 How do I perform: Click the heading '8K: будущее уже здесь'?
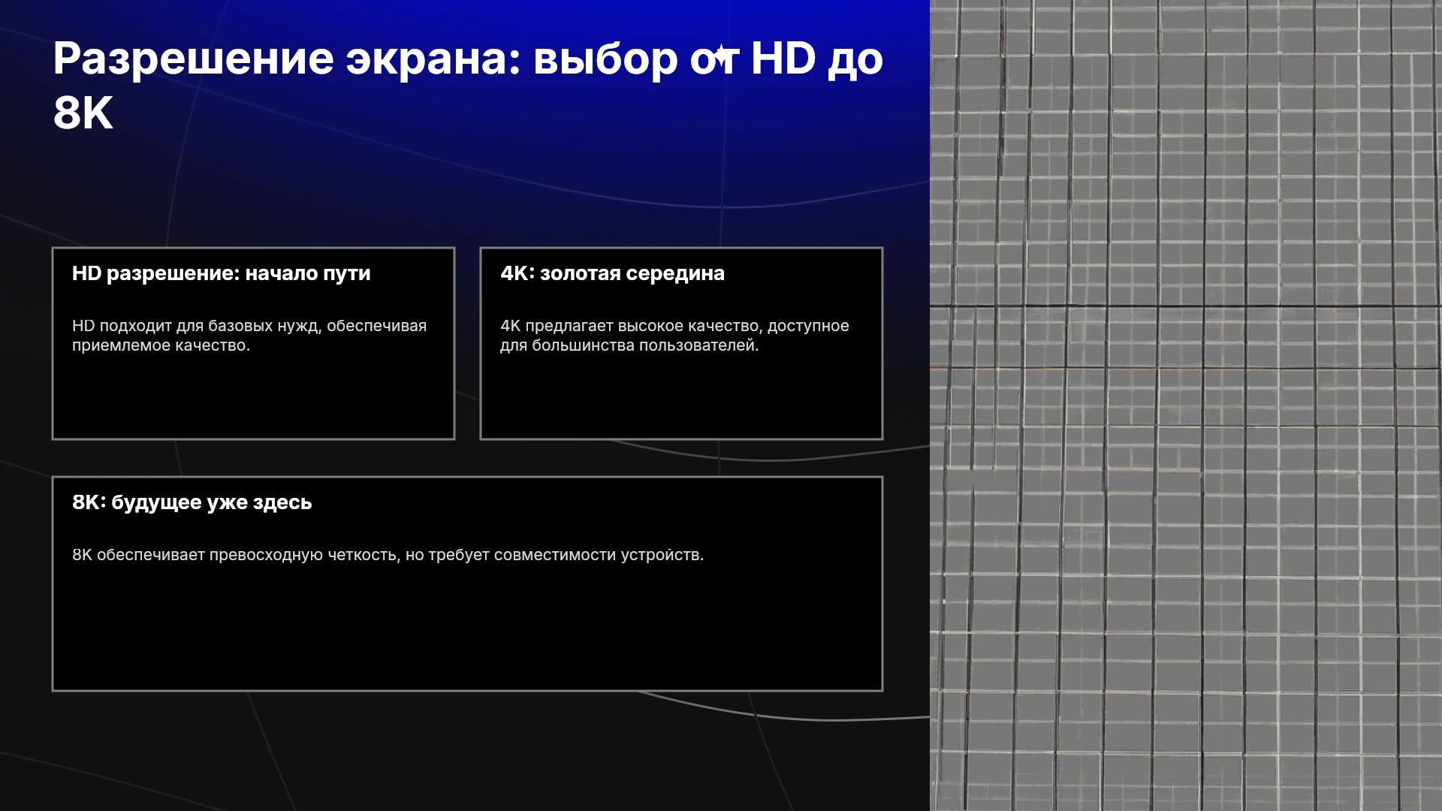[x=192, y=502]
